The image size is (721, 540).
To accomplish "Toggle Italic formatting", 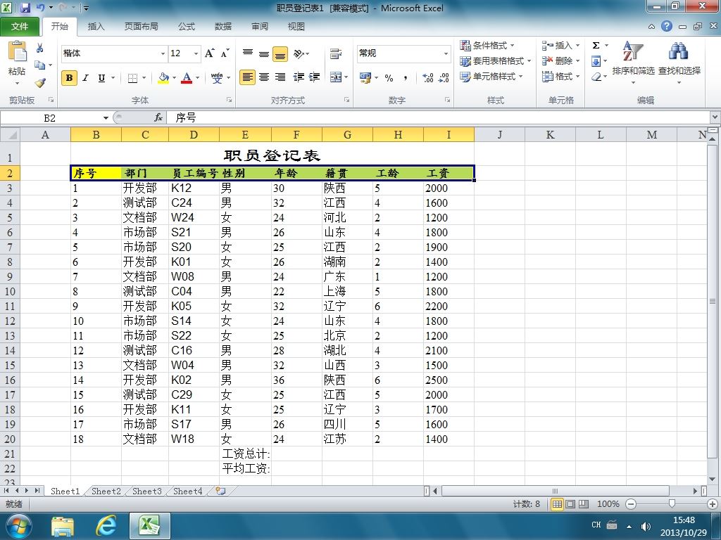I will point(85,77).
